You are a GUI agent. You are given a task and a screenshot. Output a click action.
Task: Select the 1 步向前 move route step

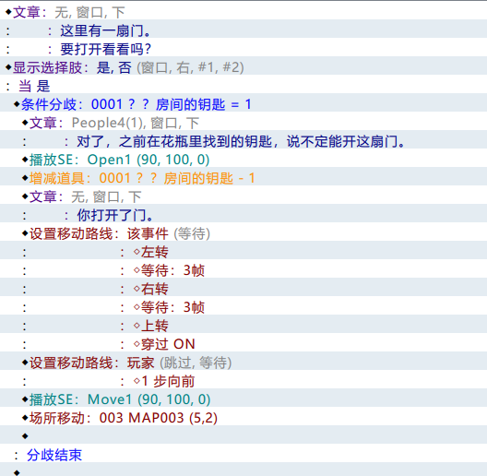pos(243,379)
